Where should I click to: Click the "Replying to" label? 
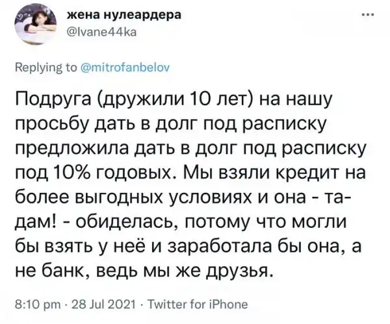(x=44, y=66)
